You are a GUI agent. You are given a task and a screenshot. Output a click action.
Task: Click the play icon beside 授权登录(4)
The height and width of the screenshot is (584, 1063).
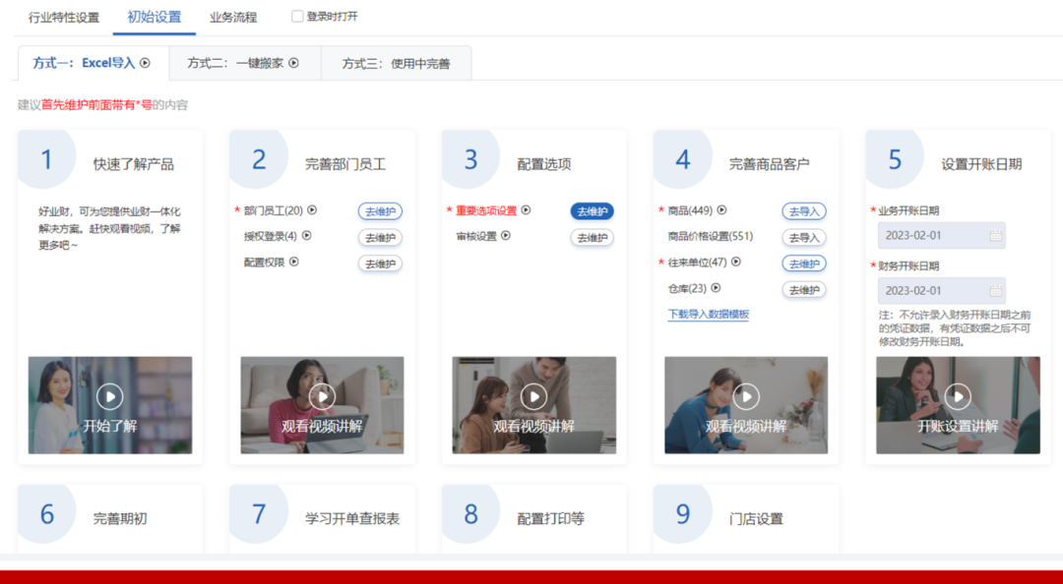pyautogui.click(x=306, y=234)
